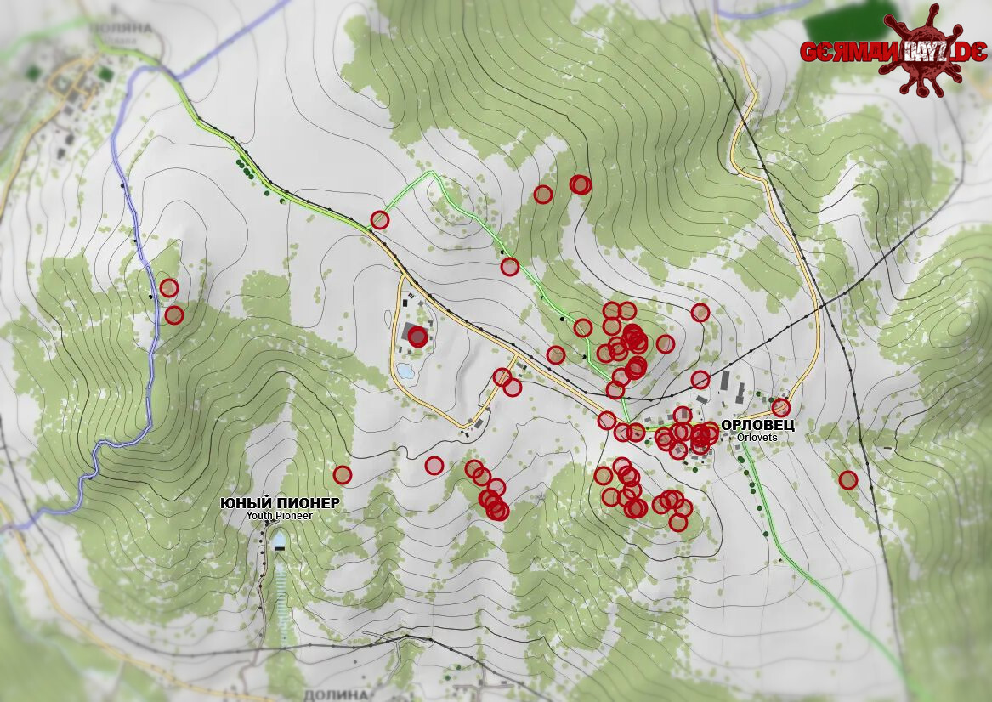
Task: Click the blue pond below Youth Pioneer
Action: [278, 541]
